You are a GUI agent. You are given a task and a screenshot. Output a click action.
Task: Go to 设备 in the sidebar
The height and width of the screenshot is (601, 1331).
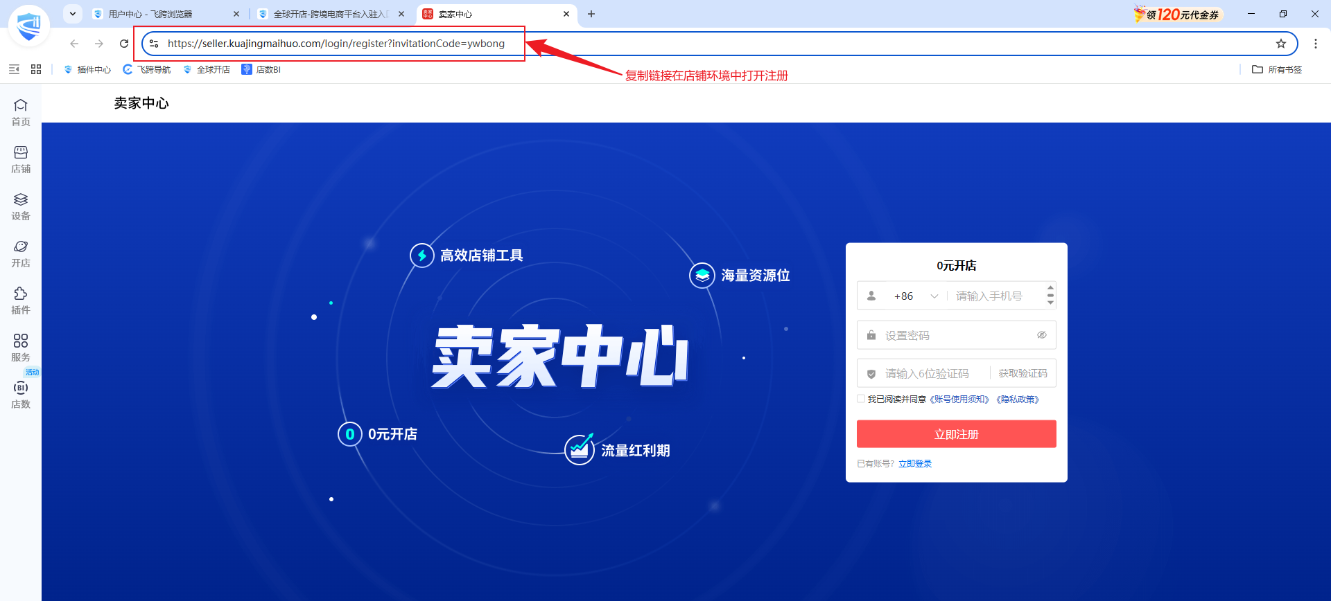pyautogui.click(x=21, y=206)
